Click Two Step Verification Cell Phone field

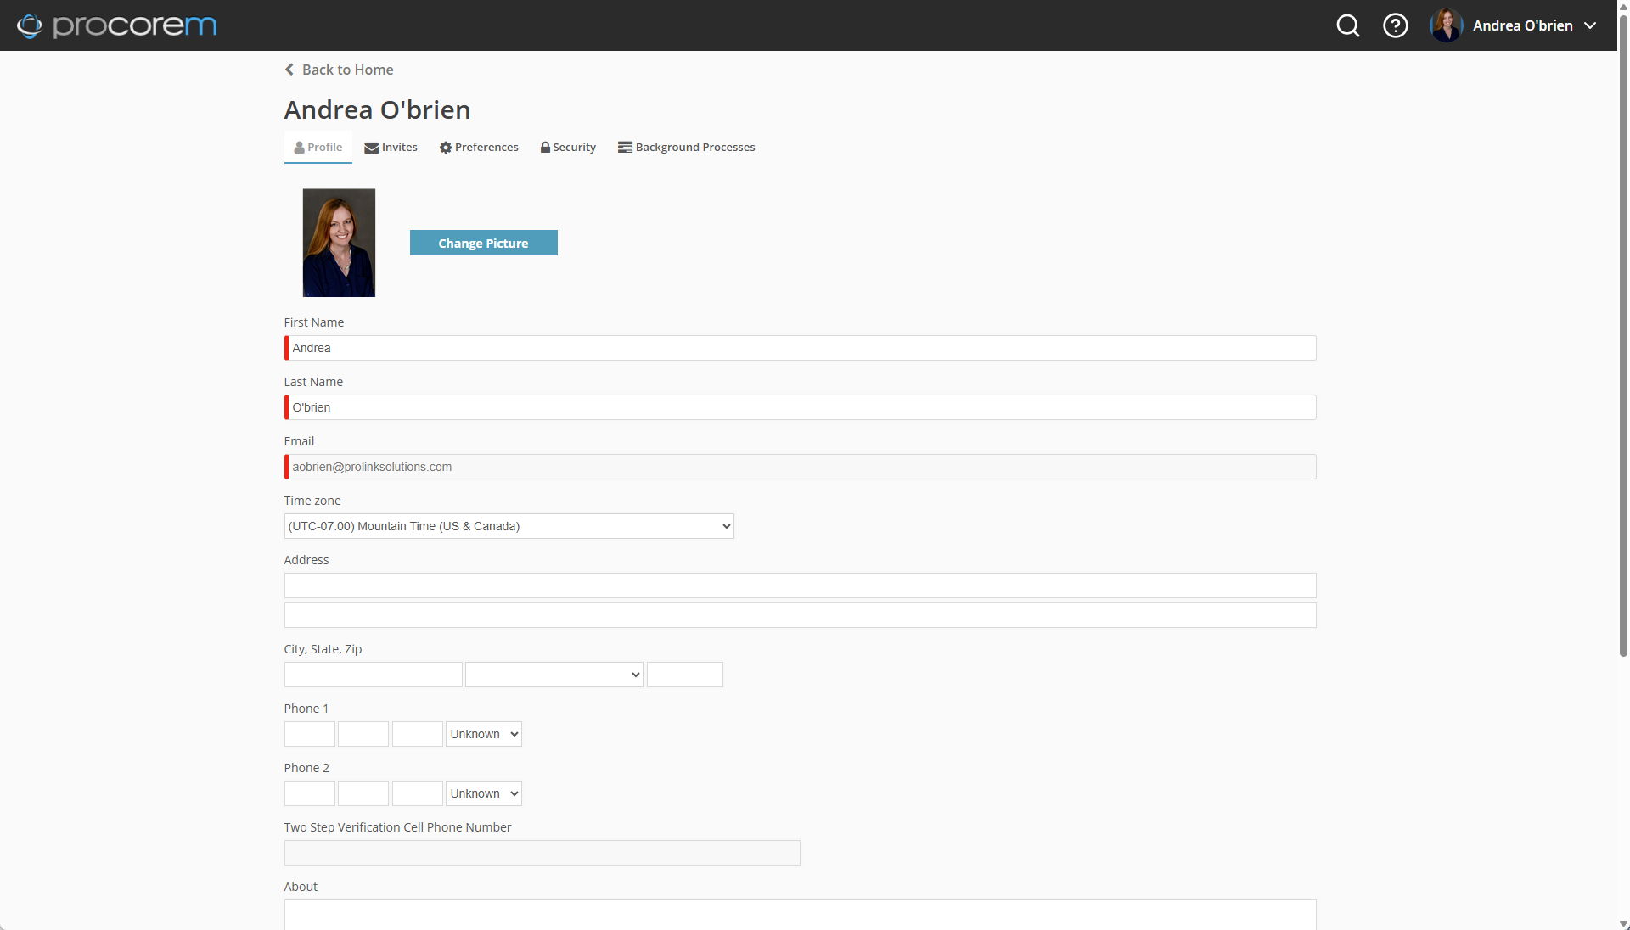(542, 853)
